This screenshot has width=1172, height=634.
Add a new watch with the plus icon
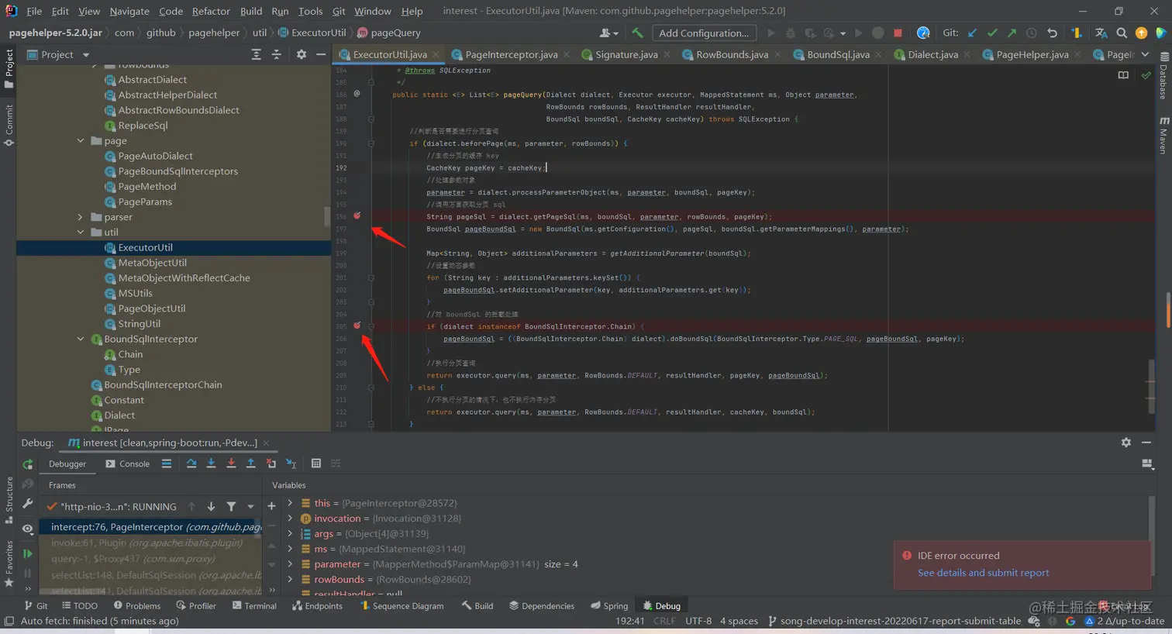271,506
